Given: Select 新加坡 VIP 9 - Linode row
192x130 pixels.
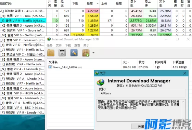Looking at the screenshot, I should (x=23, y=113).
